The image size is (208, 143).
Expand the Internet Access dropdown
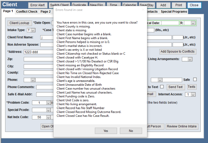coord(193,95)
